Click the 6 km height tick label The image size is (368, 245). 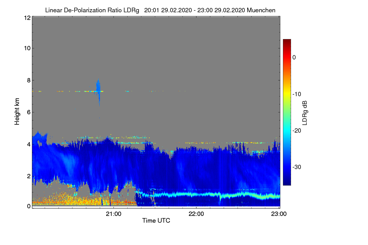tap(28, 112)
